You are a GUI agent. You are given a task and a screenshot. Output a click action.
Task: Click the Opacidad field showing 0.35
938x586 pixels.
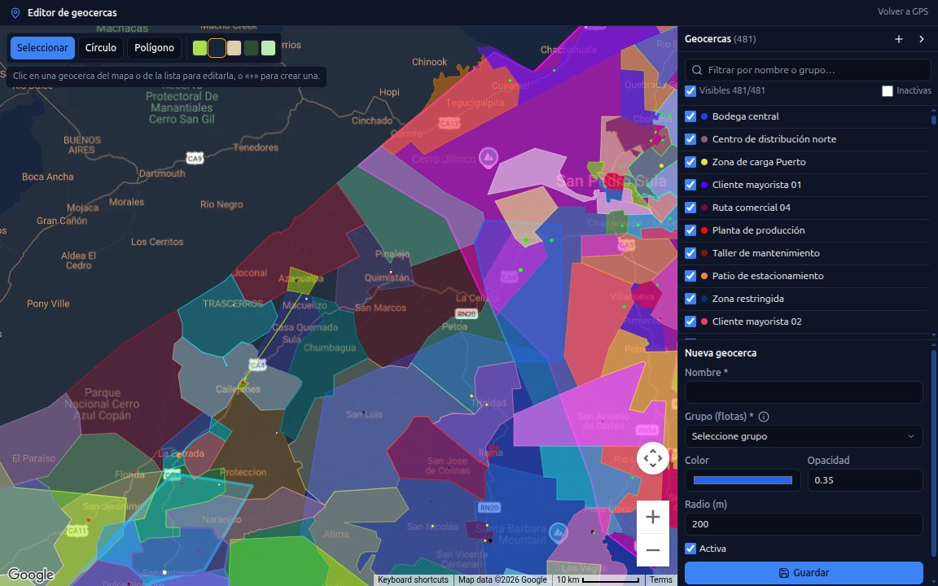[865, 480]
